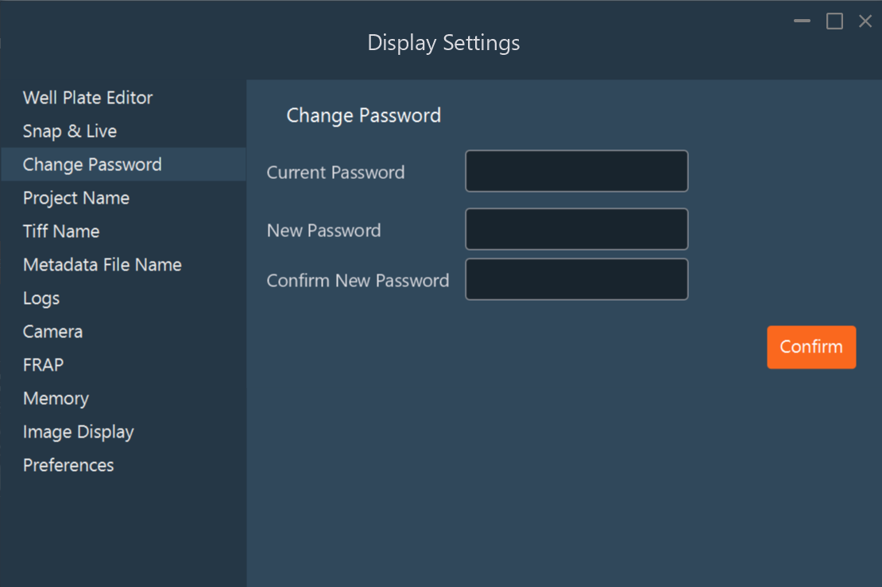882x587 pixels.
Task: Click the Display Settings title bar
Action: pyautogui.click(x=443, y=43)
